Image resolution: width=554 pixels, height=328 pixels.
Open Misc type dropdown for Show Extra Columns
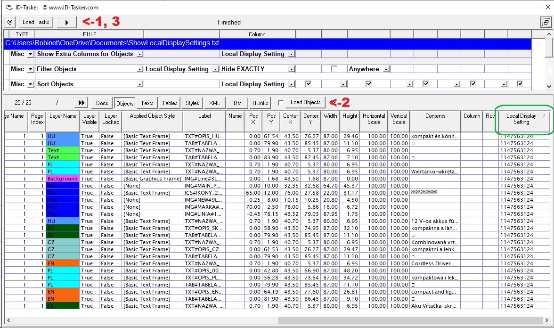click(30, 54)
